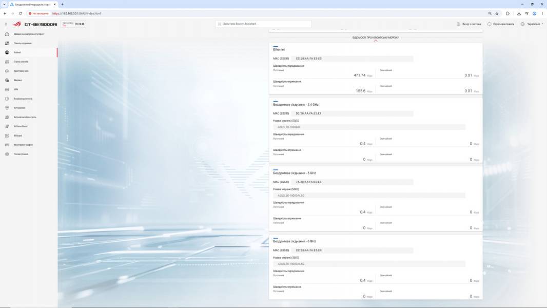Image resolution: width=547 pixels, height=308 pixels.
Task: Click the reboot circular arrow icon
Action: [489, 24]
